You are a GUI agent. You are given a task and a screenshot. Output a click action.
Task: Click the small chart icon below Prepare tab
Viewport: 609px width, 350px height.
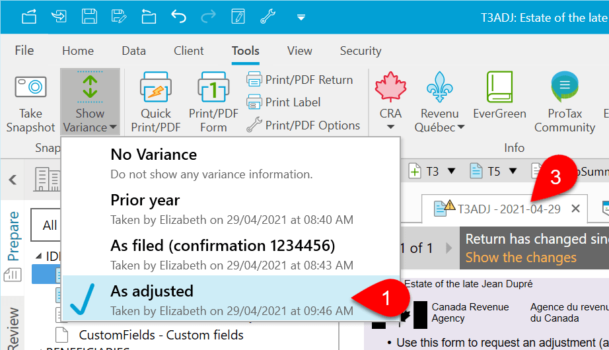pos(12,275)
